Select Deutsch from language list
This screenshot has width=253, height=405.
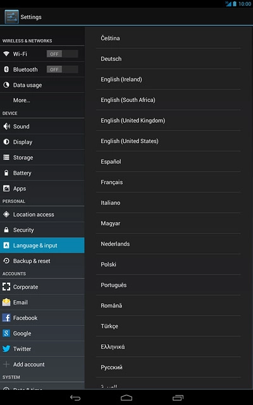point(168,59)
